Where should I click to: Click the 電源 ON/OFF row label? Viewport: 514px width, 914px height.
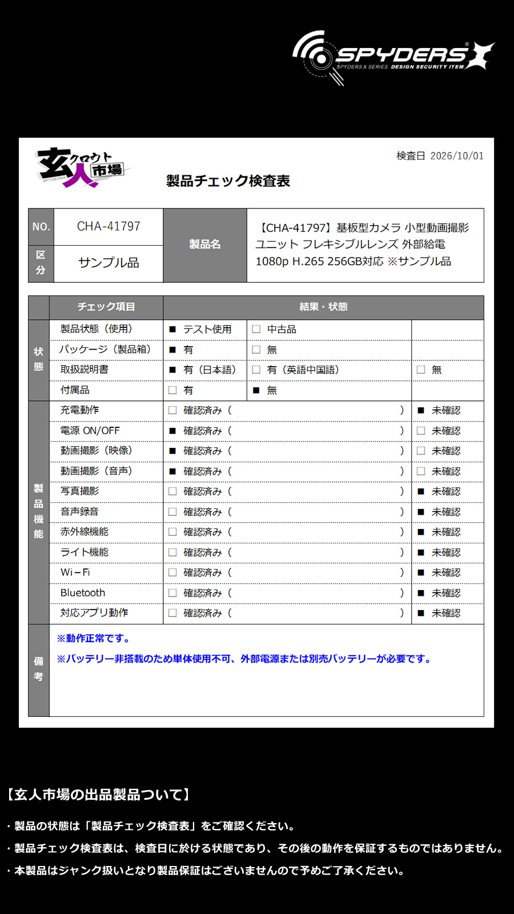point(90,431)
